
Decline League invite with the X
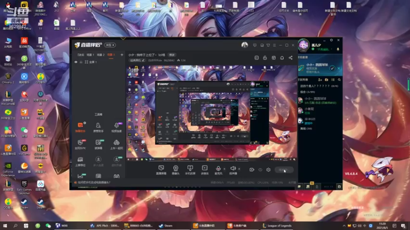click(339, 68)
